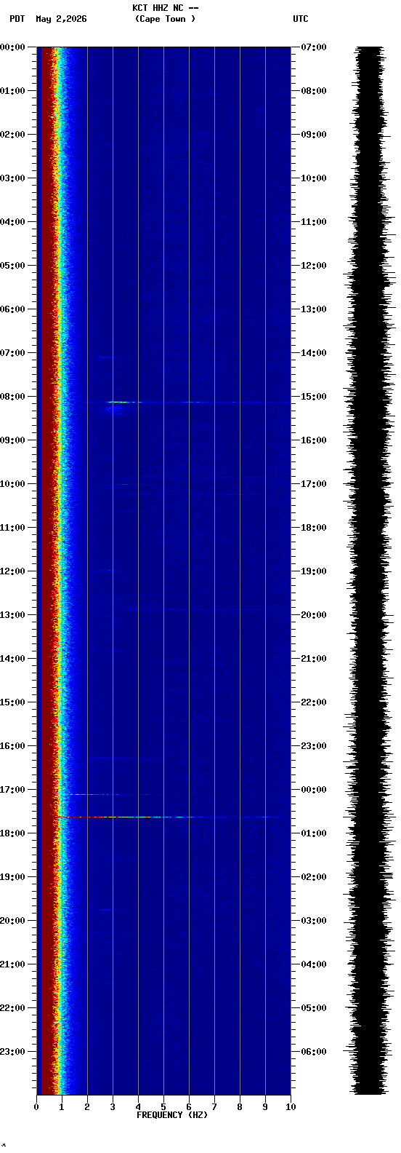Image resolution: width=401 pixels, height=1153 pixels.
Task: Click the "May 2,2026" date text
Action: (x=61, y=19)
